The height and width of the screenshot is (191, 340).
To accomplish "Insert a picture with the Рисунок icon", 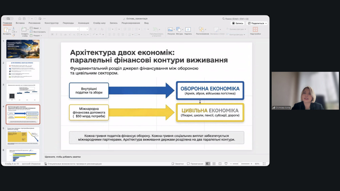I will tap(170, 29).
